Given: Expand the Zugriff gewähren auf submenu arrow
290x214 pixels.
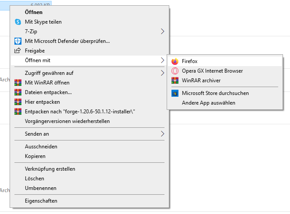Looking at the screenshot, I should click(162, 73).
